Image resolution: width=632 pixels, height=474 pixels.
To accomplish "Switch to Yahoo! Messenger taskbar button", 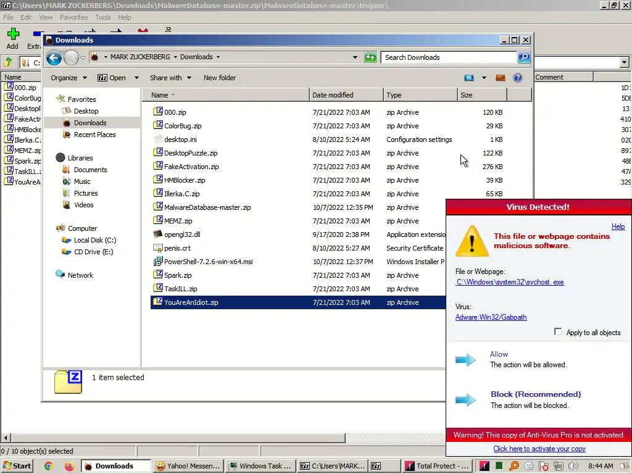I will [188, 466].
